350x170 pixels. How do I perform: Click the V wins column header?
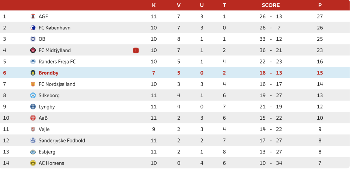coord(179,5)
